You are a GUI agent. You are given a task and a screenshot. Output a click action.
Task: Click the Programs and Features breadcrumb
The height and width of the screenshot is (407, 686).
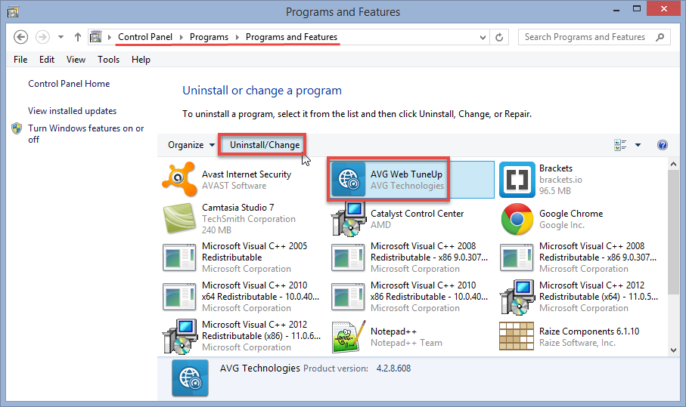click(291, 37)
